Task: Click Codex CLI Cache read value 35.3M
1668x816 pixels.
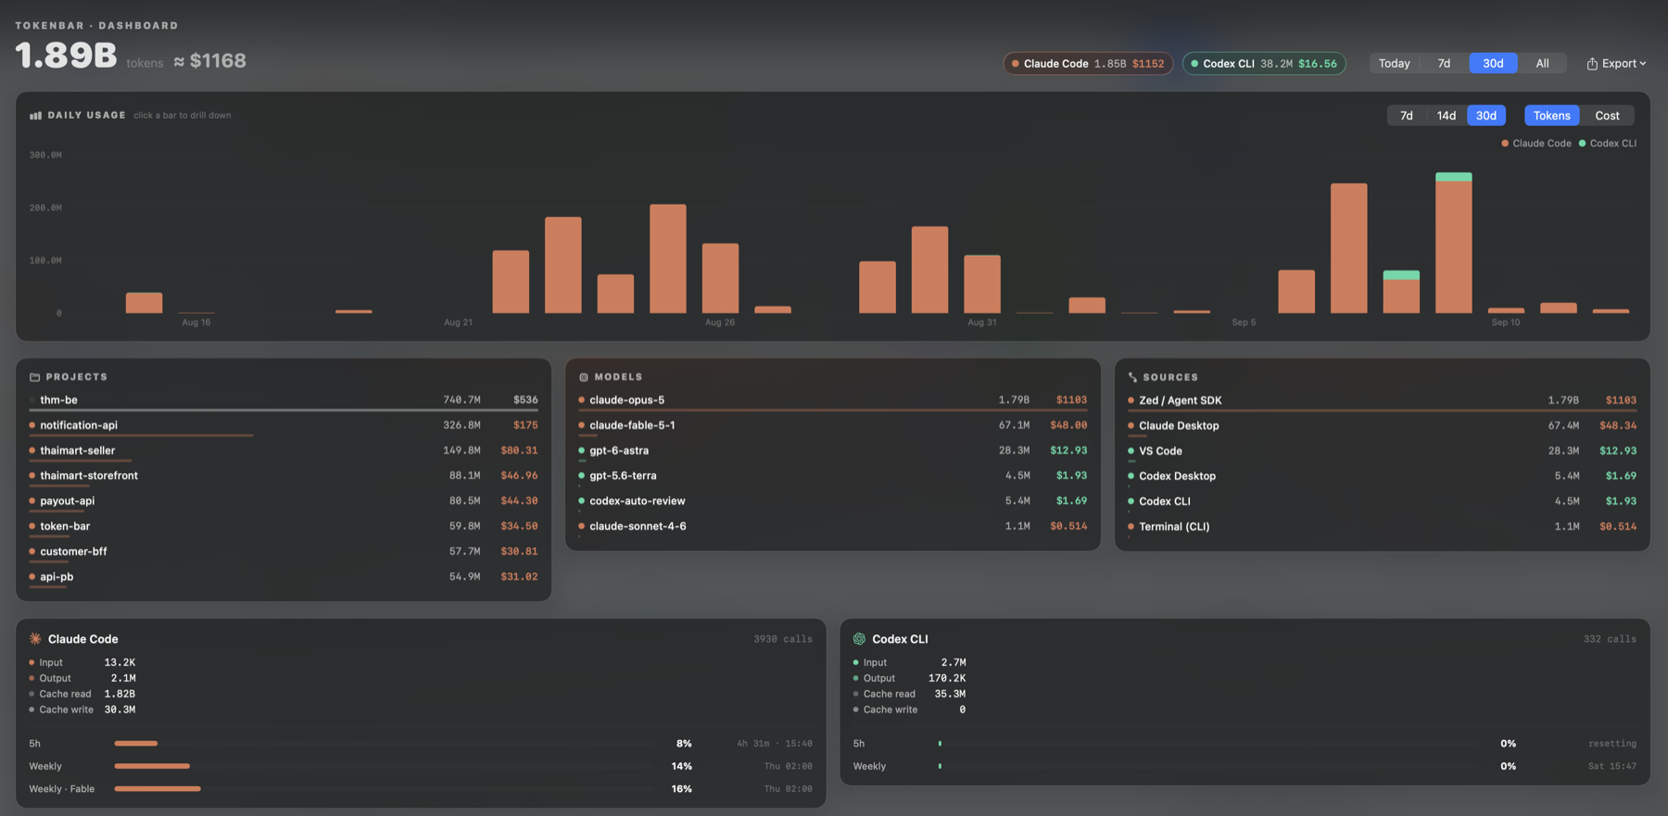Action: click(950, 694)
